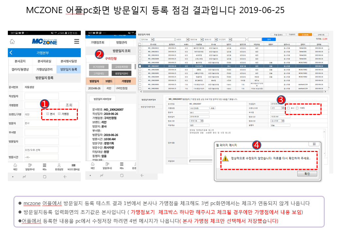Open the 브랜드/구분 dropdown showing 리안 on PC form
The height and width of the screenshot is (240, 346).
click(277, 108)
